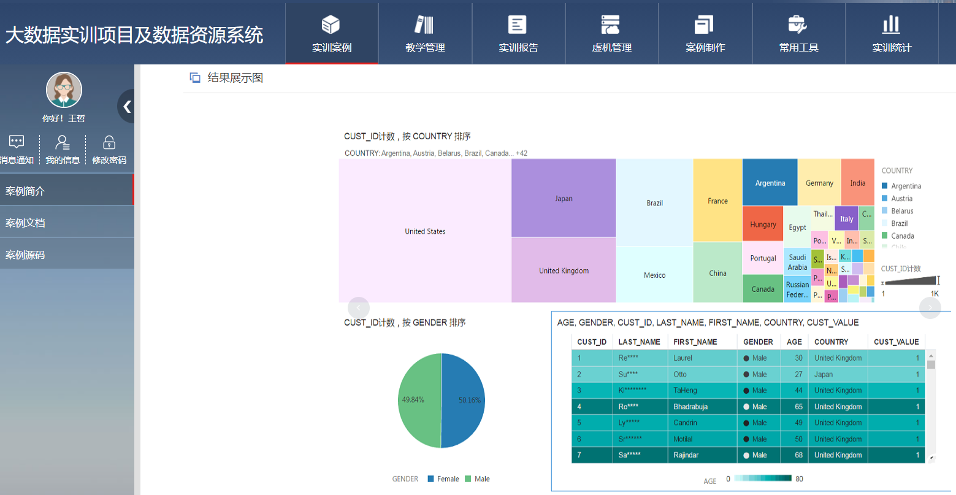Select the 案例文档 sidebar item
The height and width of the screenshot is (495, 956).
pos(66,223)
